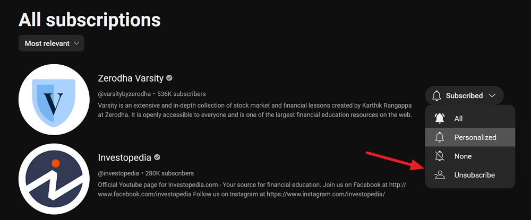The height and width of the screenshot is (220, 531).
Task: Click the @varsitybyzerodha handle
Action: tap(124, 94)
